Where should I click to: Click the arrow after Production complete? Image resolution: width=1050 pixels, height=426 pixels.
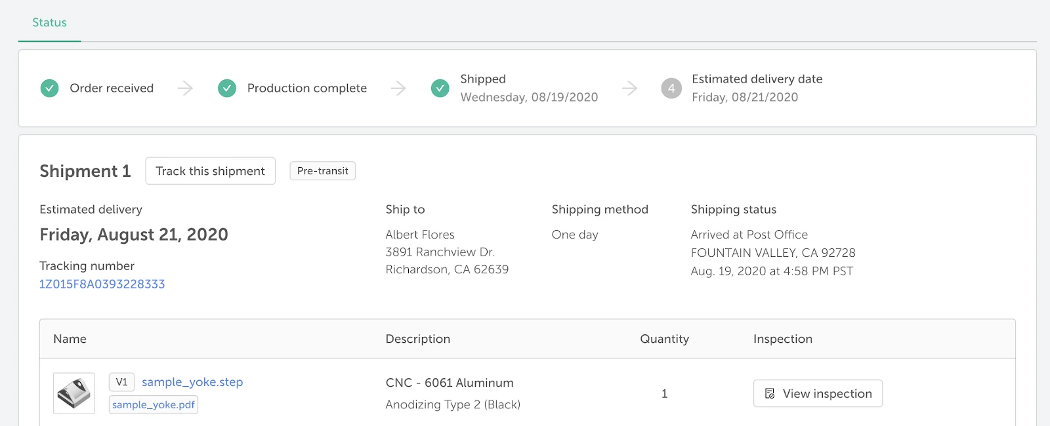pos(399,88)
